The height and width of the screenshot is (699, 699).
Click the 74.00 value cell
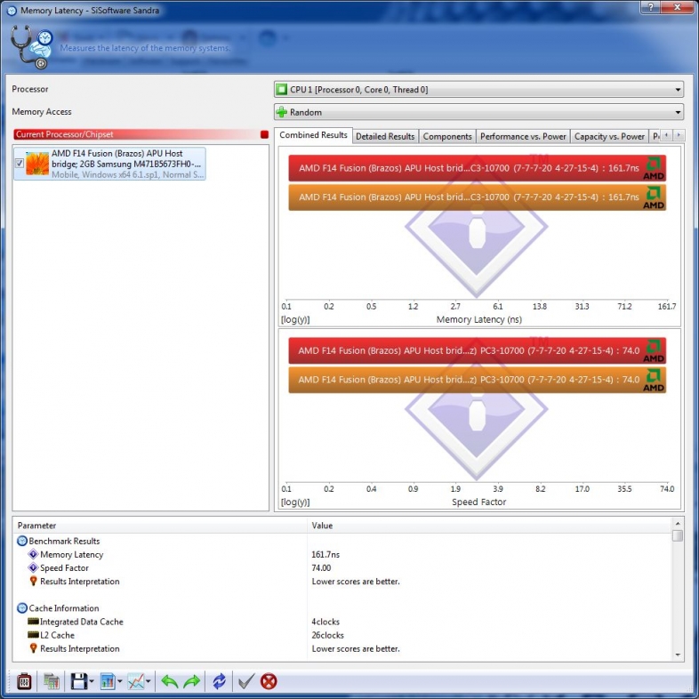[321, 568]
